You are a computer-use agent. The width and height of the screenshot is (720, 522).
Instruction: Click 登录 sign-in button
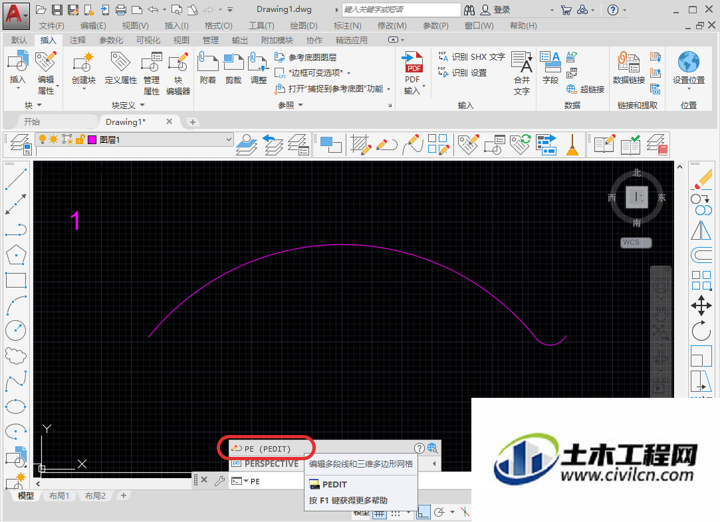click(x=495, y=10)
